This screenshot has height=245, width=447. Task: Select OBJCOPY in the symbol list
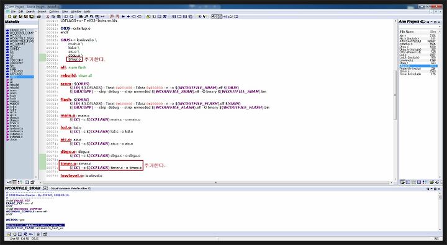click(x=16, y=60)
